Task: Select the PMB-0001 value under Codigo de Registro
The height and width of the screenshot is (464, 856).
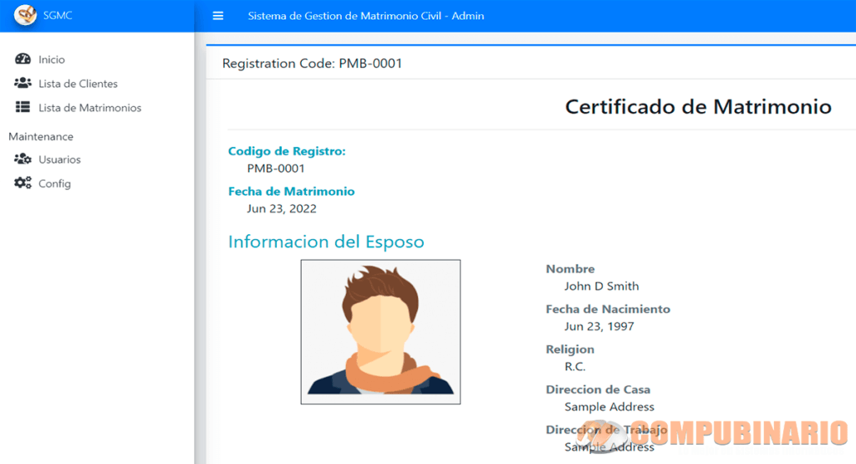Action: pos(276,169)
